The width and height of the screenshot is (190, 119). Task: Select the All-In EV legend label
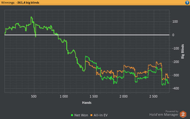[101, 115]
